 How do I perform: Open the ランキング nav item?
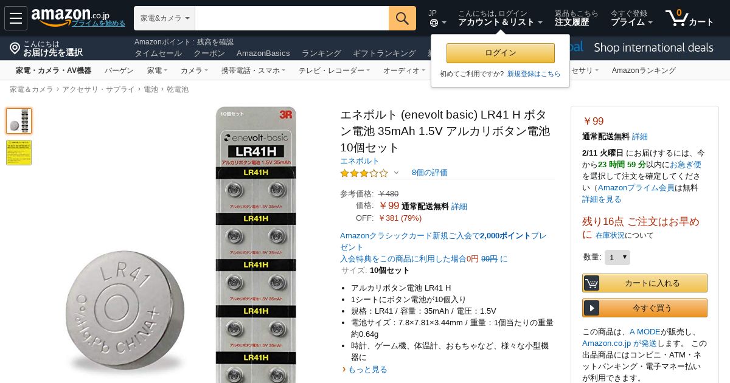(321, 53)
